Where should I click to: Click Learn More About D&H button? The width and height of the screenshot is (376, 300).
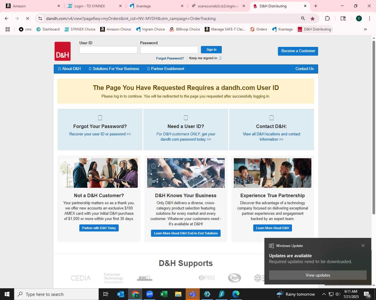(x=273, y=228)
